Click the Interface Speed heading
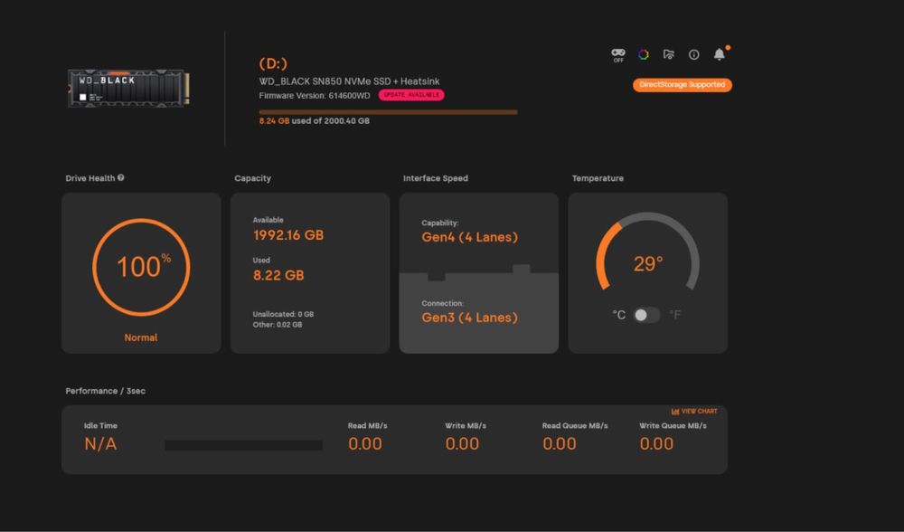The width and height of the screenshot is (904, 532). tap(436, 178)
